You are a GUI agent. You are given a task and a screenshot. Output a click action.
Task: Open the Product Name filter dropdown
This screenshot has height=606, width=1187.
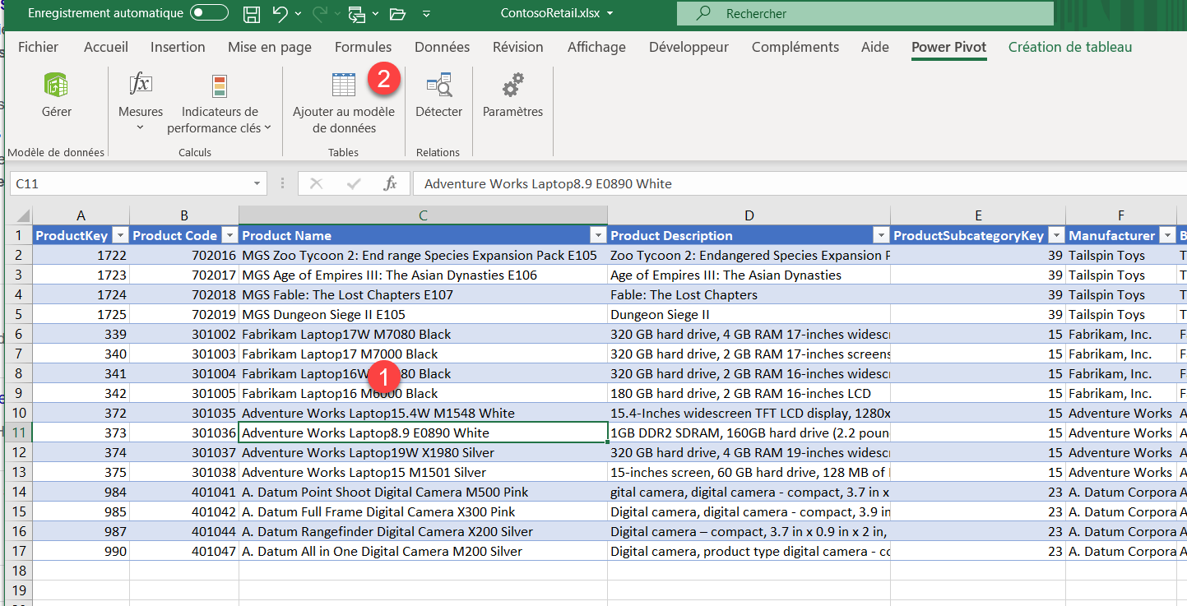point(597,236)
